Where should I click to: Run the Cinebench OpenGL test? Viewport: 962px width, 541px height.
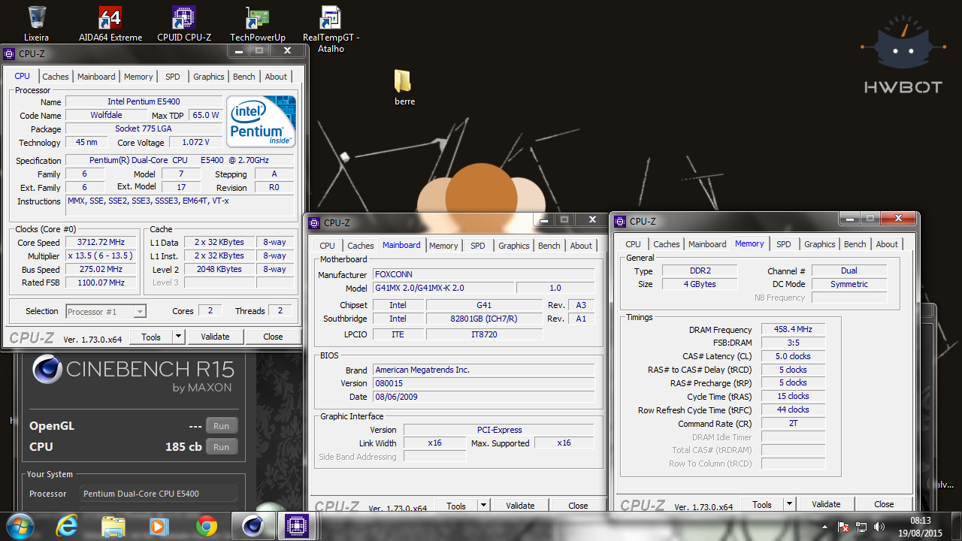tap(221, 425)
